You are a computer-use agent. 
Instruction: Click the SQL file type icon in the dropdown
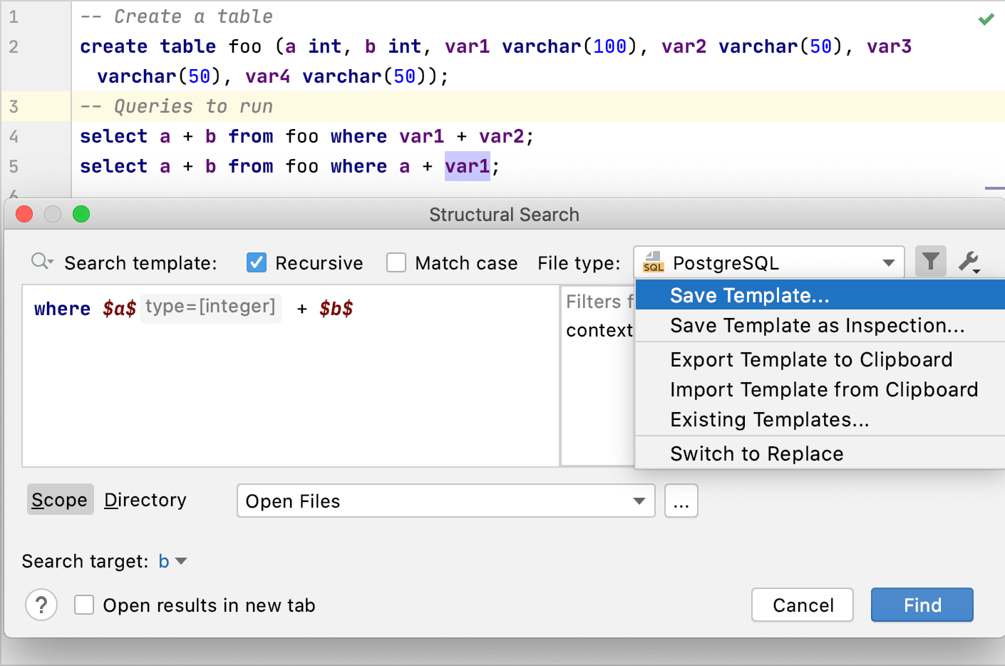pos(653,262)
